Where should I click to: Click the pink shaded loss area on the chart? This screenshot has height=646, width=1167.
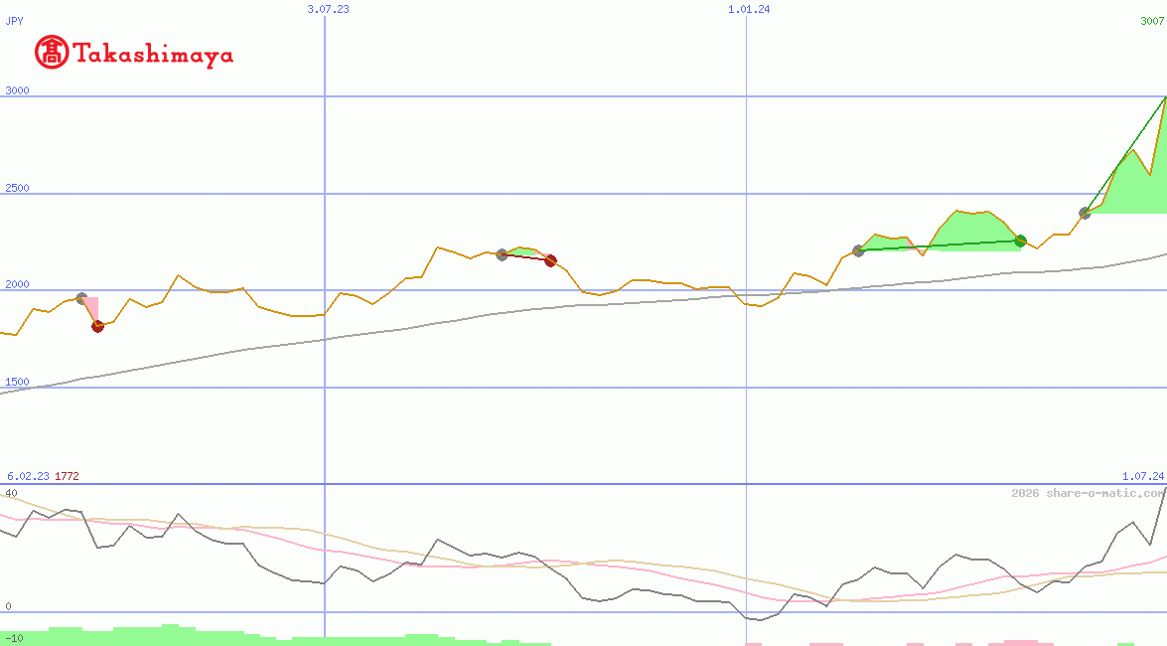91,306
